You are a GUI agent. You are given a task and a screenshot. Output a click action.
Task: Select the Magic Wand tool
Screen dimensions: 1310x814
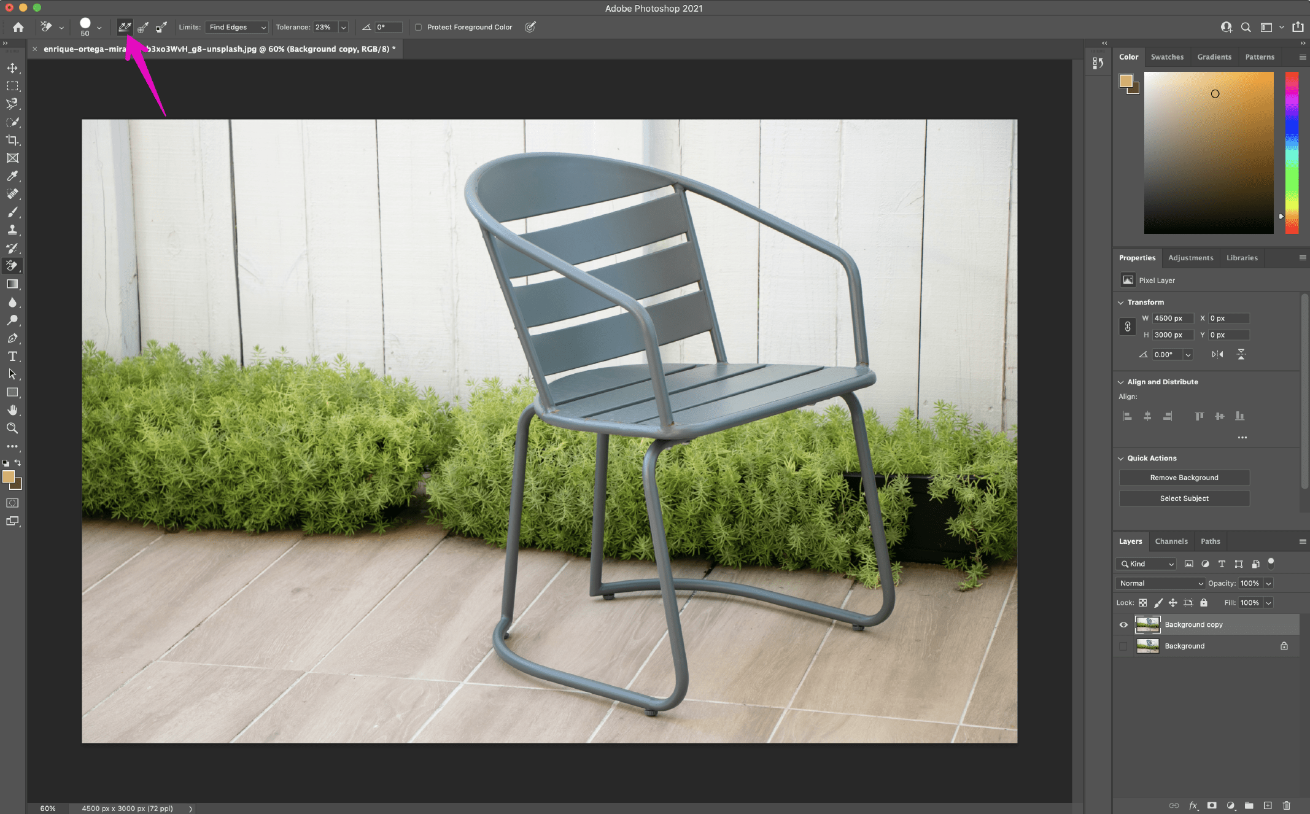[x=13, y=121]
